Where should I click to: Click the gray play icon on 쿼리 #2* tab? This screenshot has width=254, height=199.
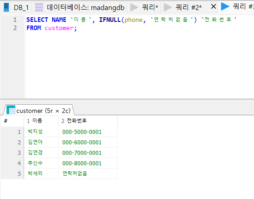pyautogui.click(x=168, y=7)
